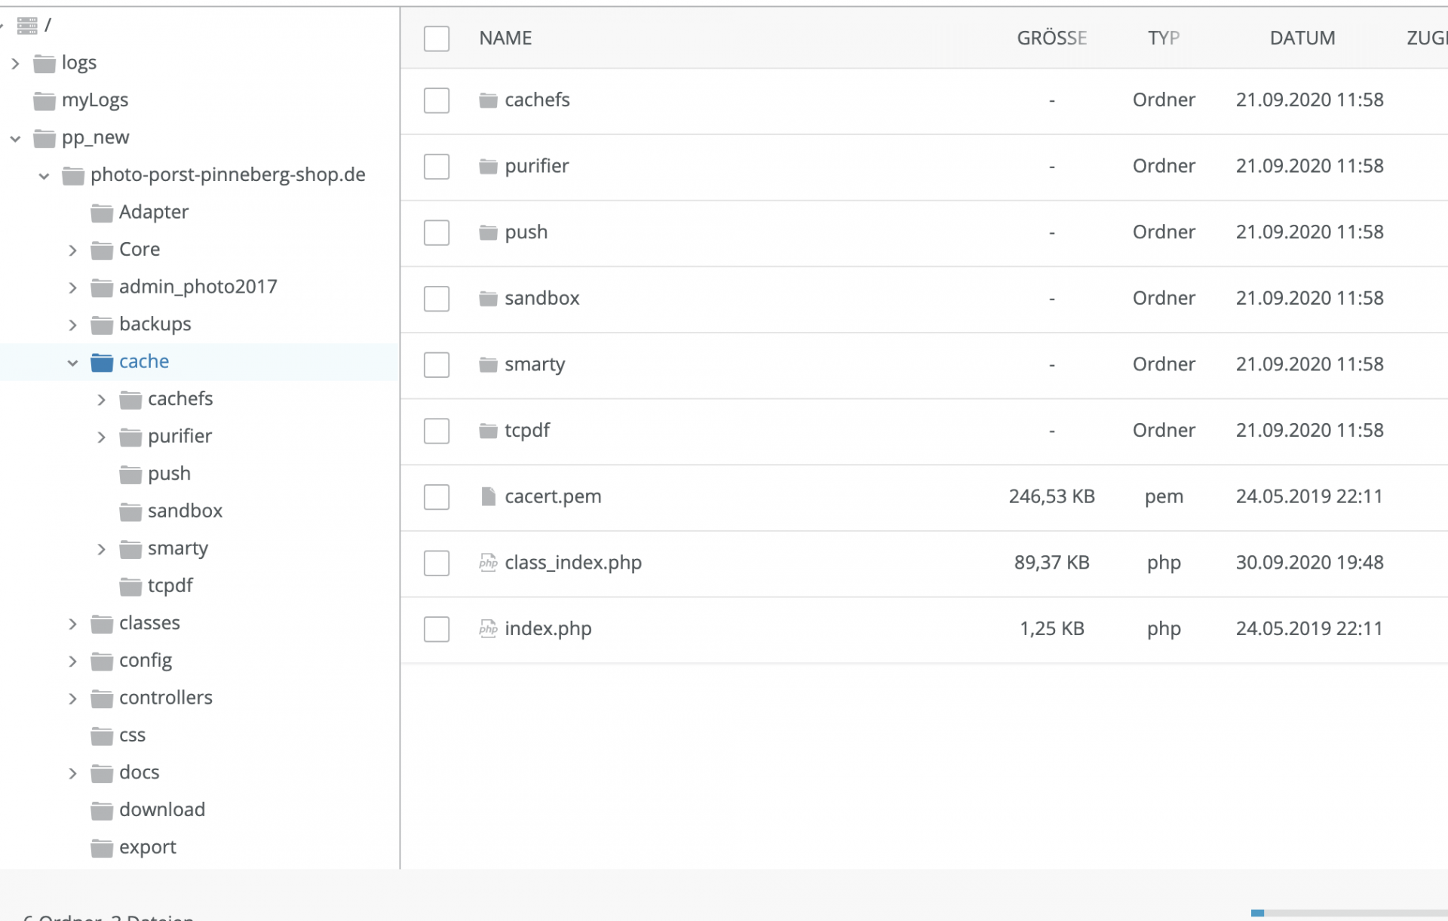
Task: Select the cacert.pem row checkbox
Action: (x=437, y=497)
